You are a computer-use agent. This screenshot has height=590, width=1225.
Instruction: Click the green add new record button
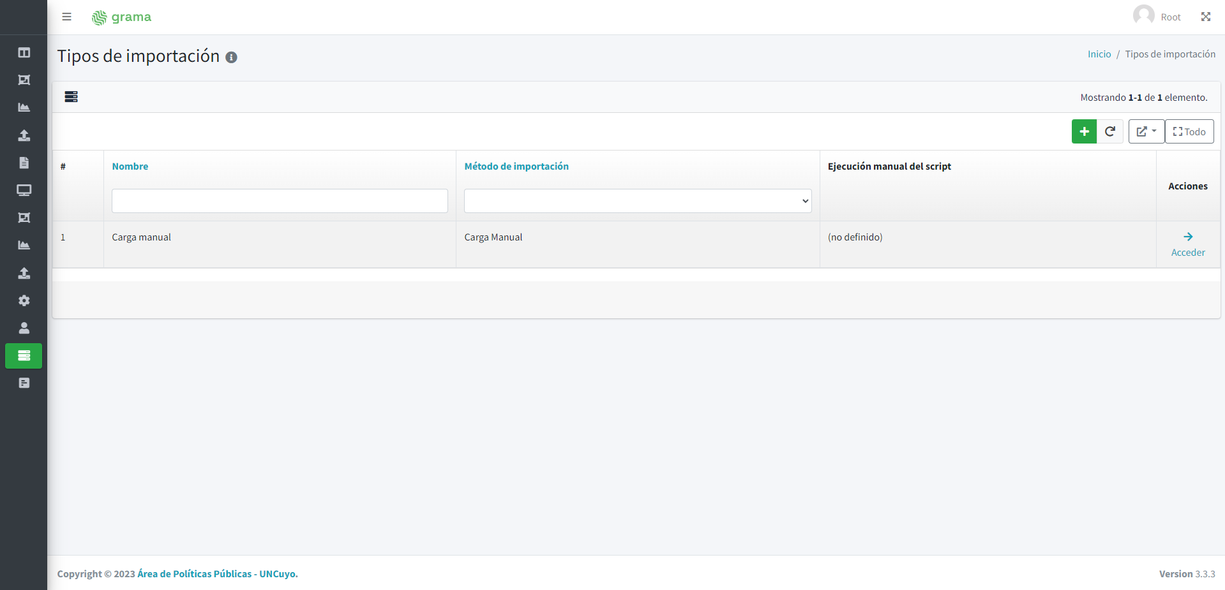(x=1083, y=131)
